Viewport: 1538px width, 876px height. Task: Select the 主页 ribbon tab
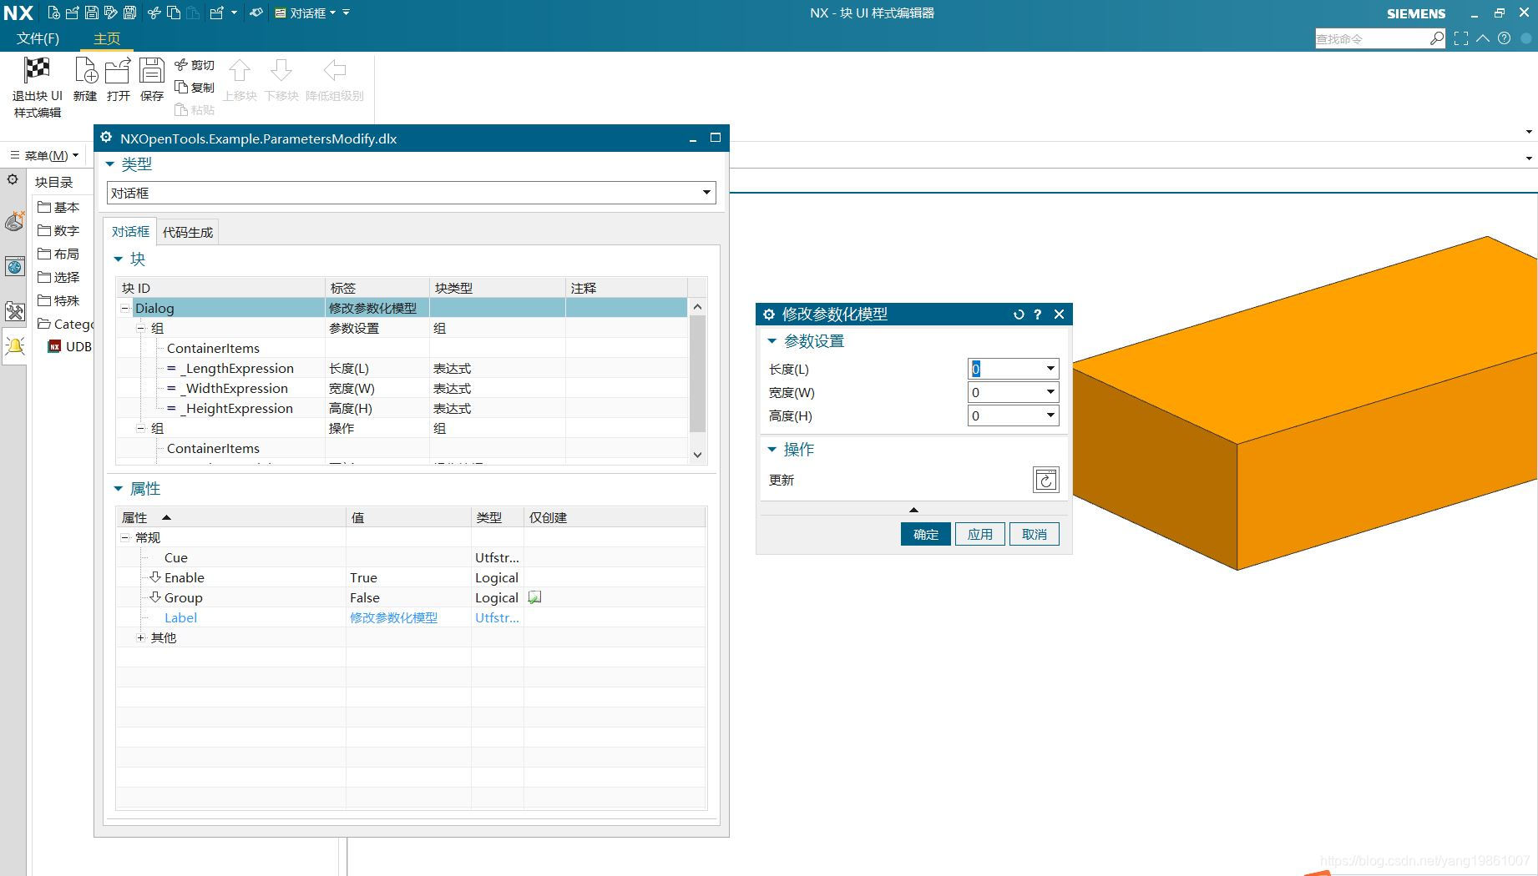tap(107, 38)
